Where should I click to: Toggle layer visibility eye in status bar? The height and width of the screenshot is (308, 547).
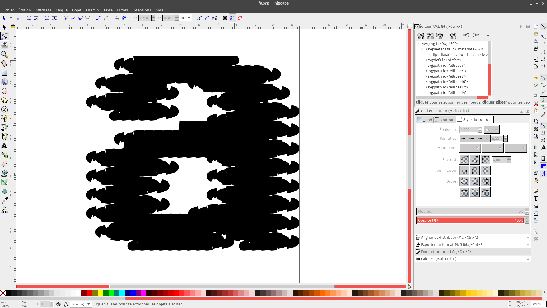coord(58,304)
